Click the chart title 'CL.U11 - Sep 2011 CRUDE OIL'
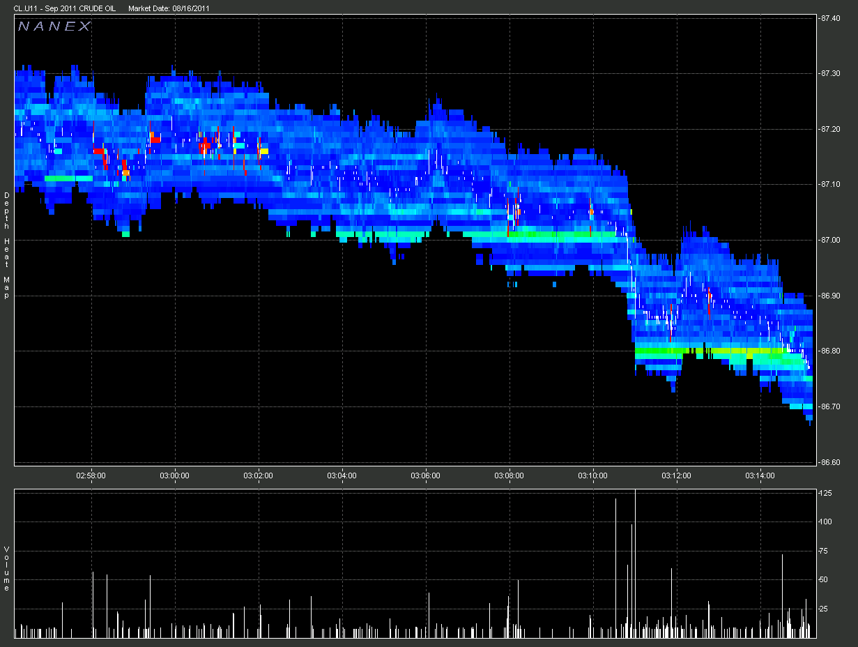 point(65,8)
